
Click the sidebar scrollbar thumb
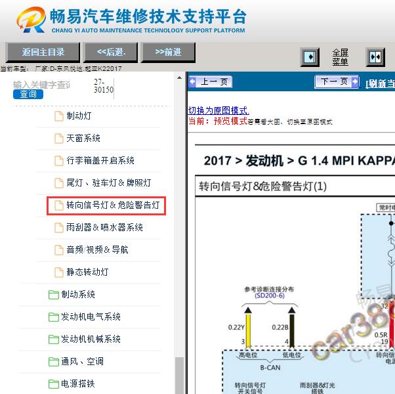[179, 375]
